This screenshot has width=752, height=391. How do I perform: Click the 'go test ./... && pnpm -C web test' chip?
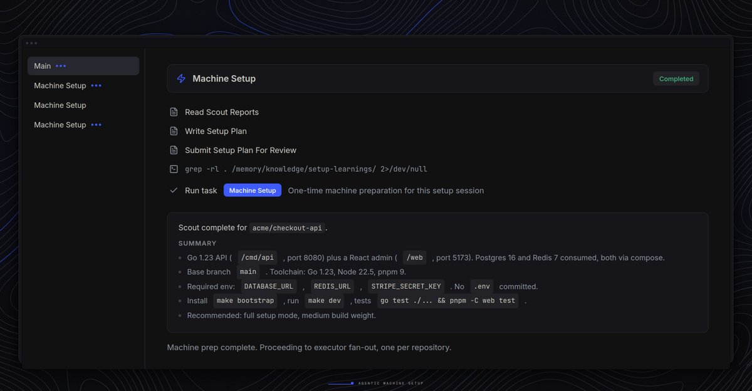pyautogui.click(x=448, y=301)
